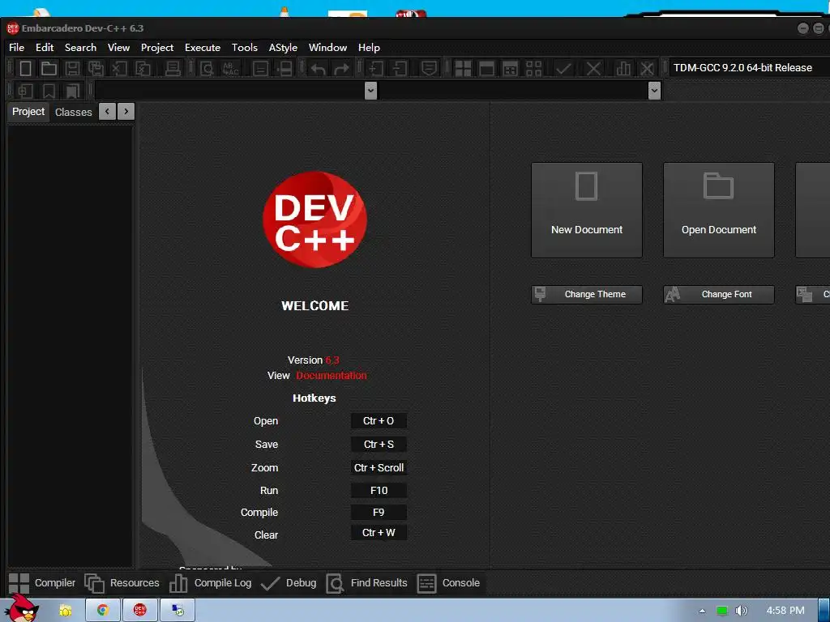This screenshot has width=830, height=622.
Task: Open the Project menu
Action: click(156, 48)
